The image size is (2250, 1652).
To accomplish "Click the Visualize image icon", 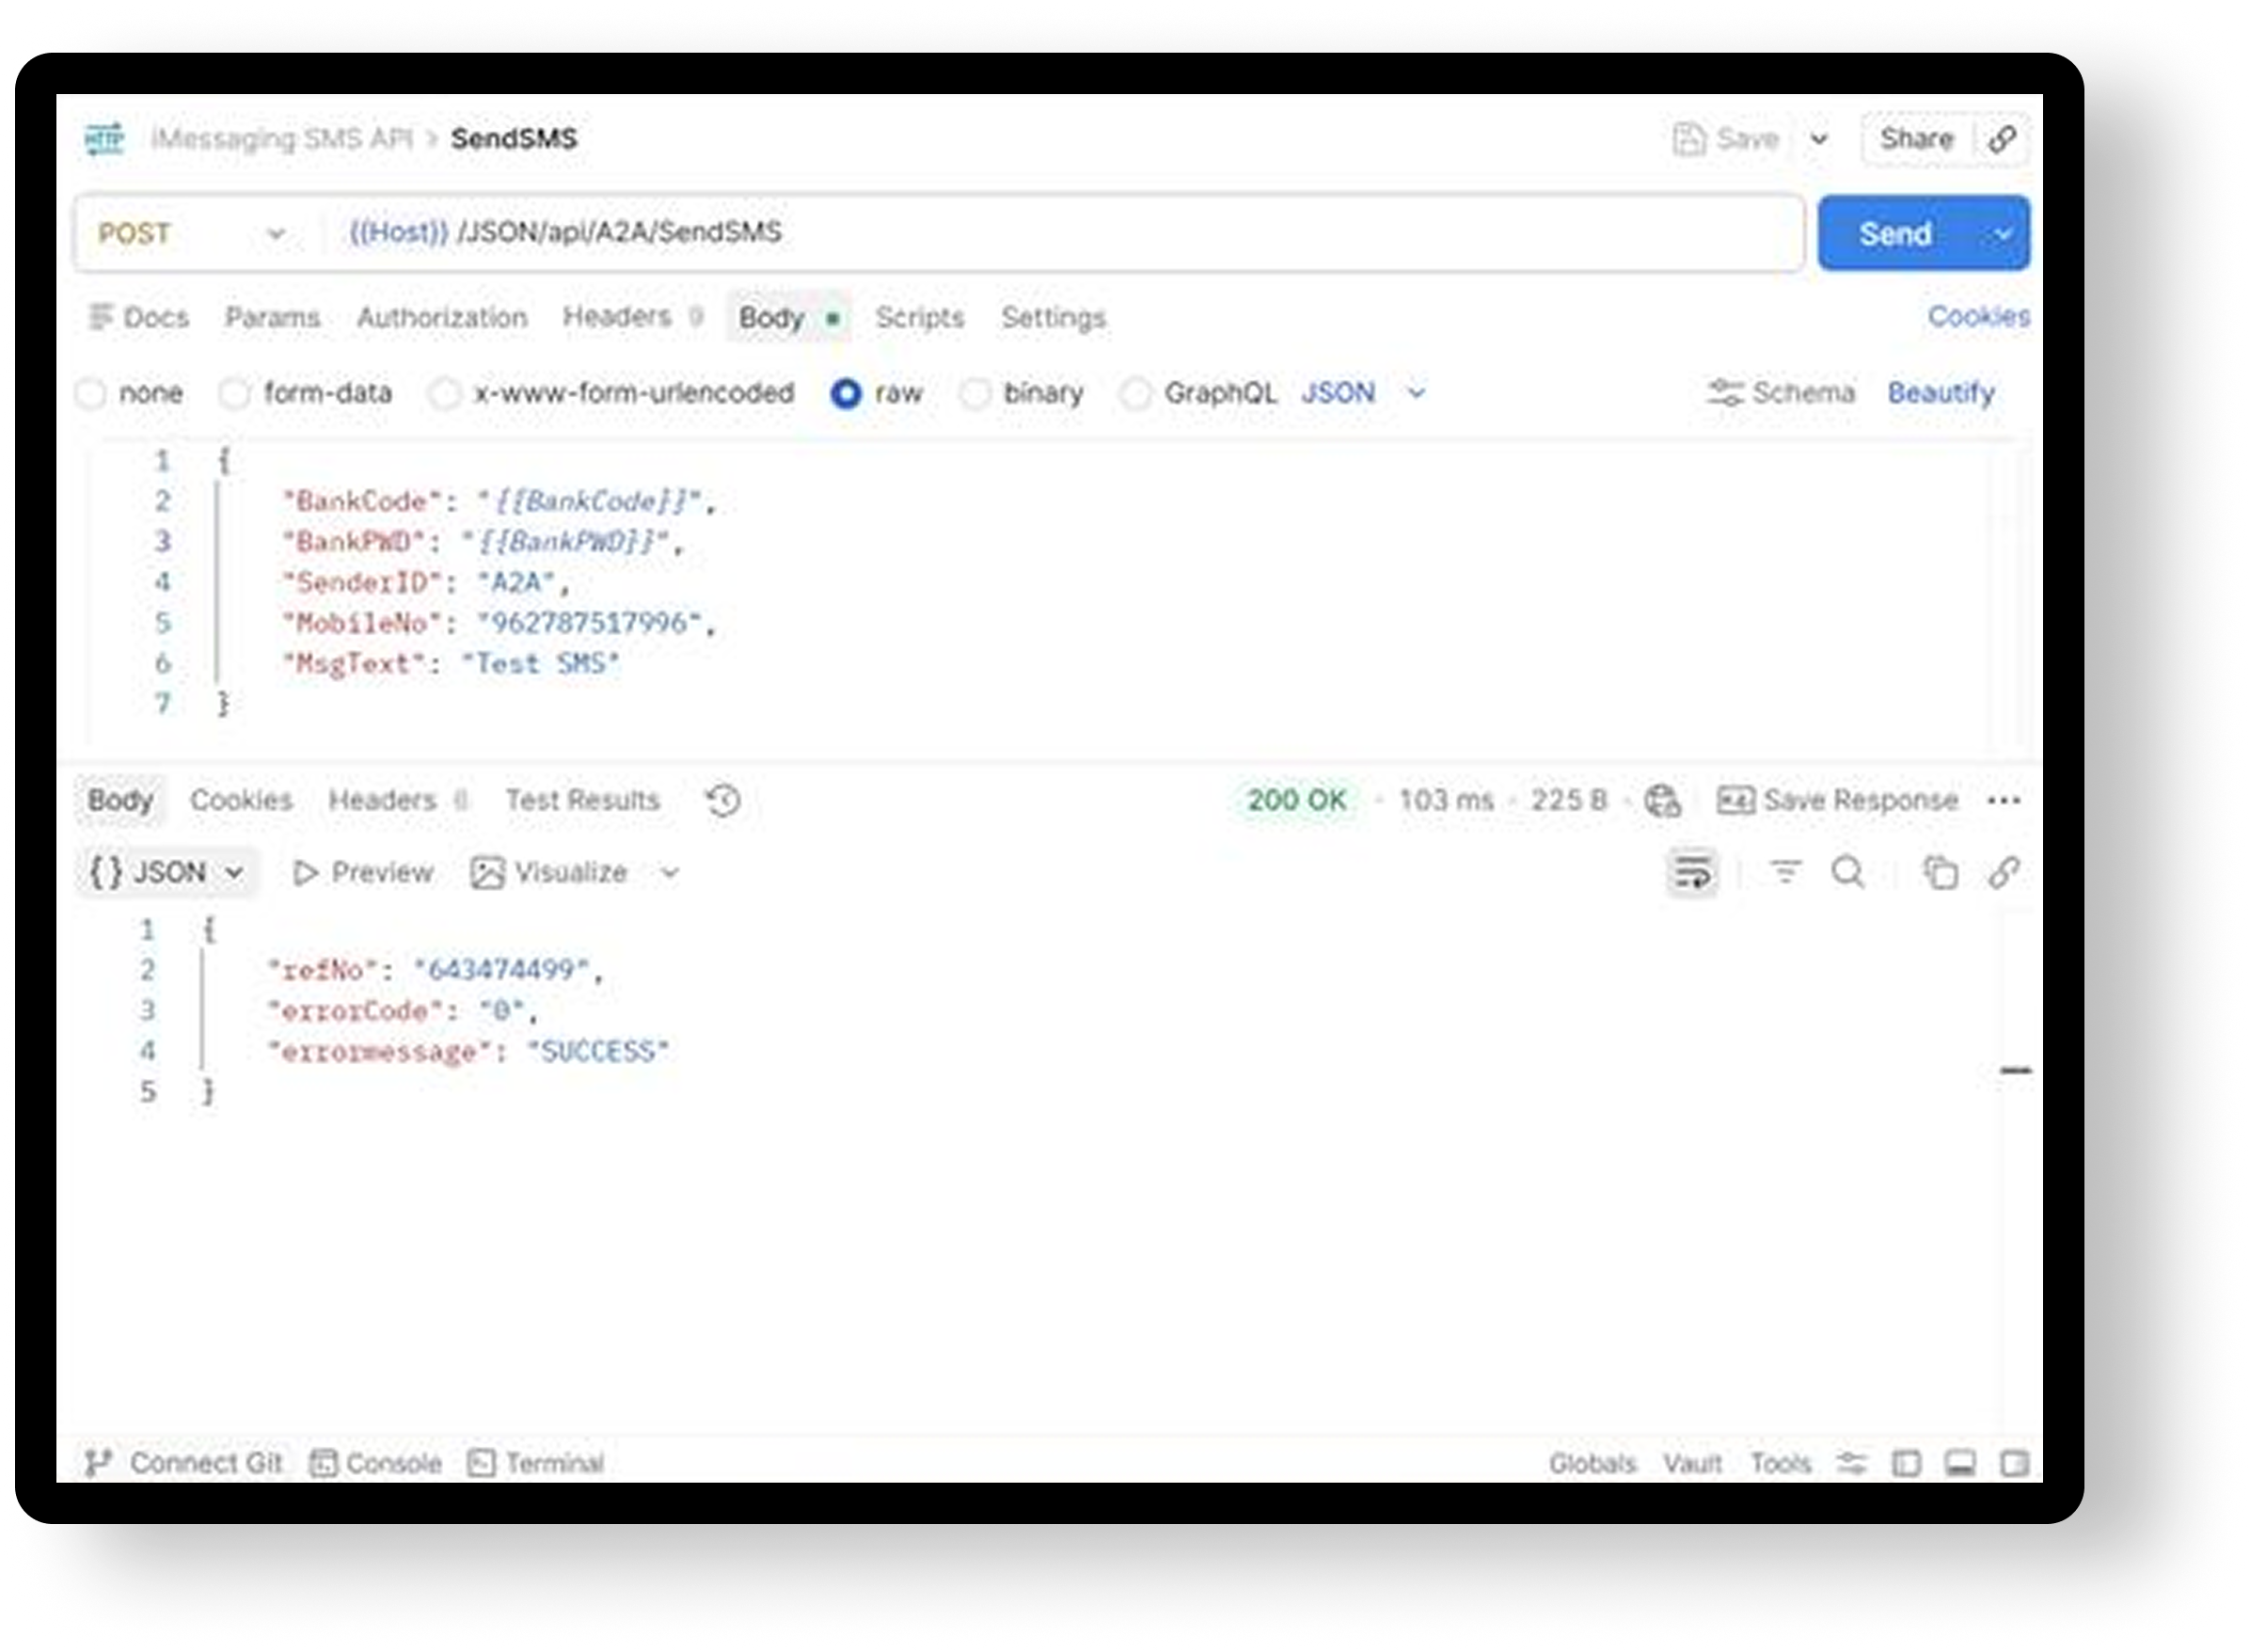I will [x=487, y=873].
